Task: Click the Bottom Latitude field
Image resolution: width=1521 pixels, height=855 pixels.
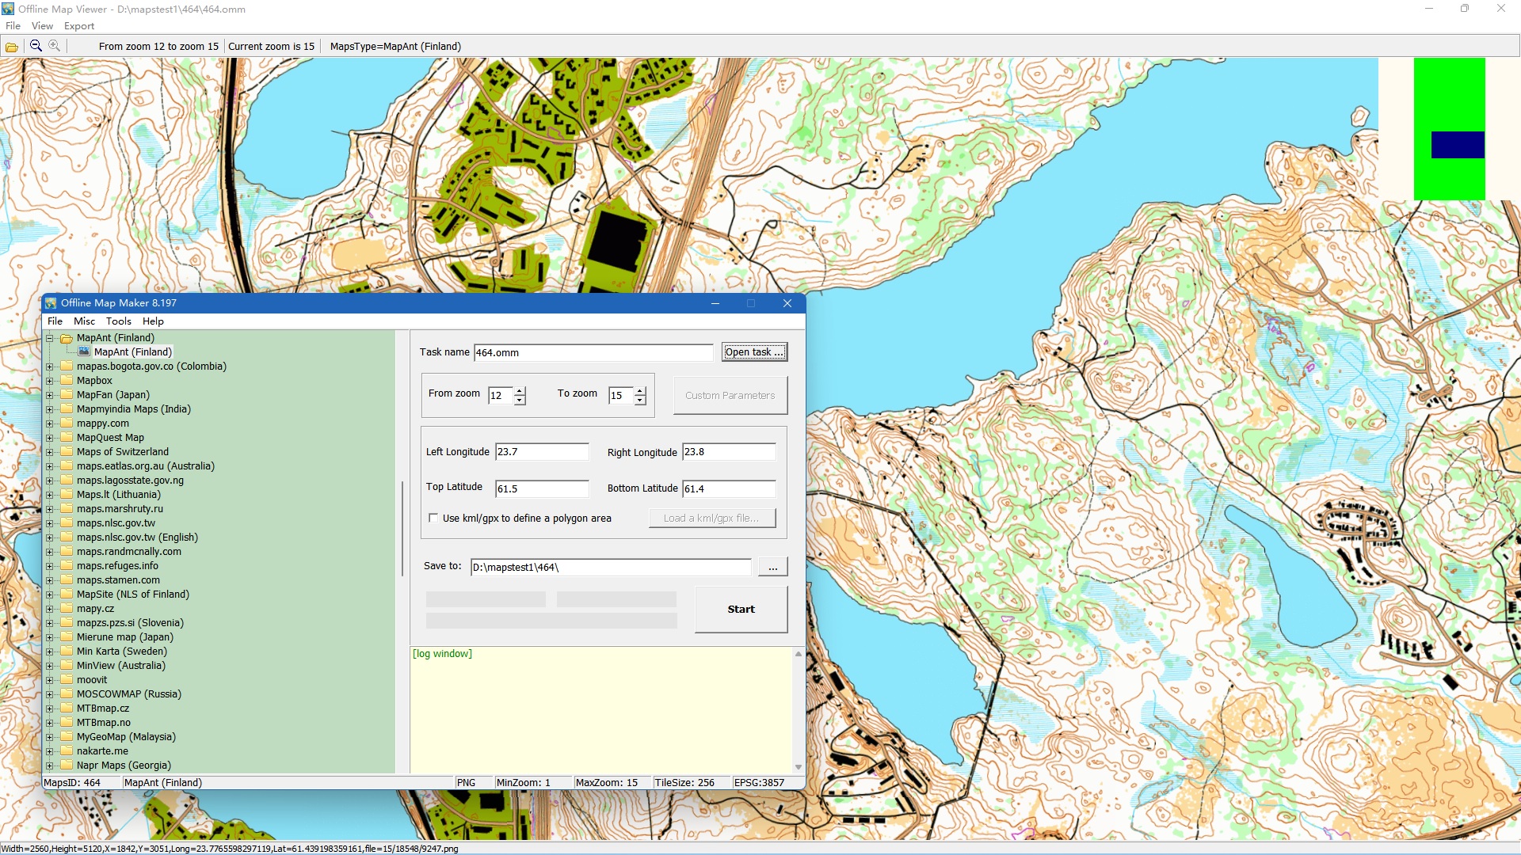Action: coord(729,488)
